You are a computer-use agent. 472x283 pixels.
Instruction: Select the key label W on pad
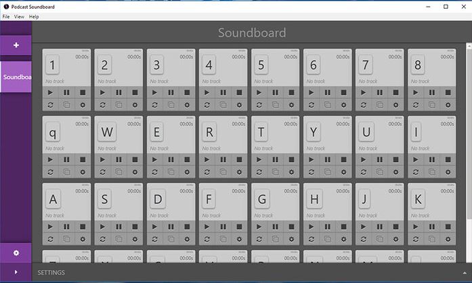107,132
